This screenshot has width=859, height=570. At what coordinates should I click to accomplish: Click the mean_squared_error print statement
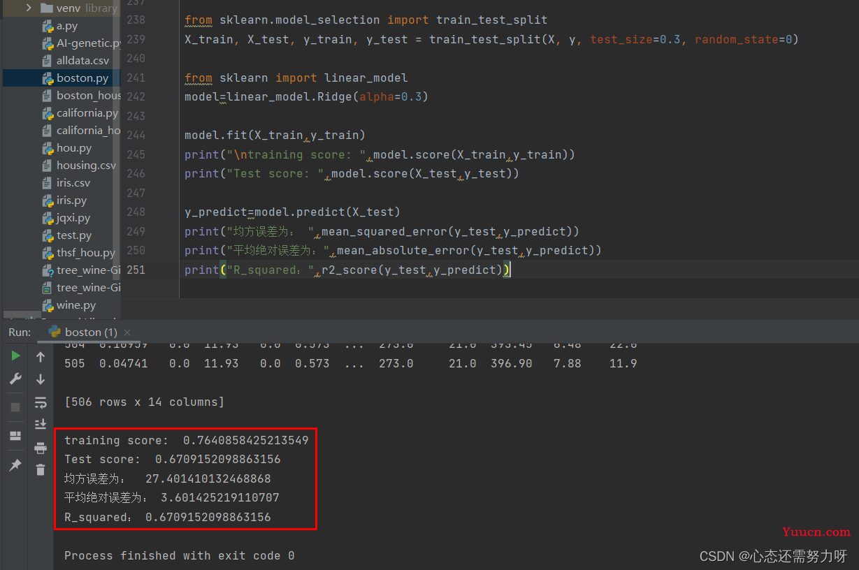pyautogui.click(x=382, y=231)
